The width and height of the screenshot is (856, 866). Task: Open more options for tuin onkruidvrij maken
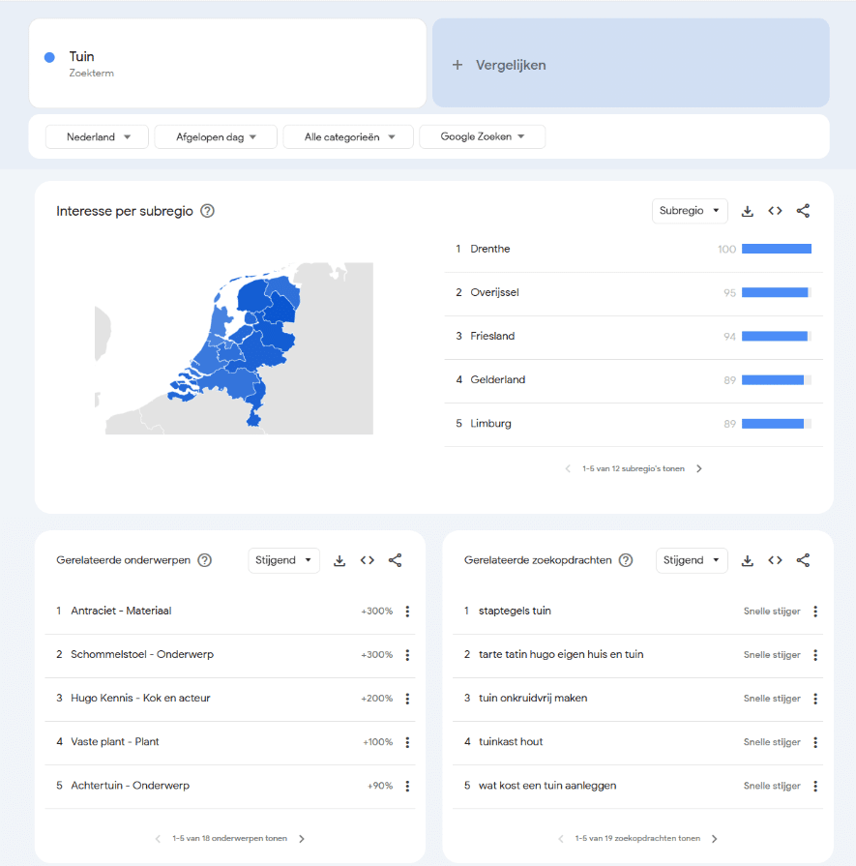(x=815, y=699)
